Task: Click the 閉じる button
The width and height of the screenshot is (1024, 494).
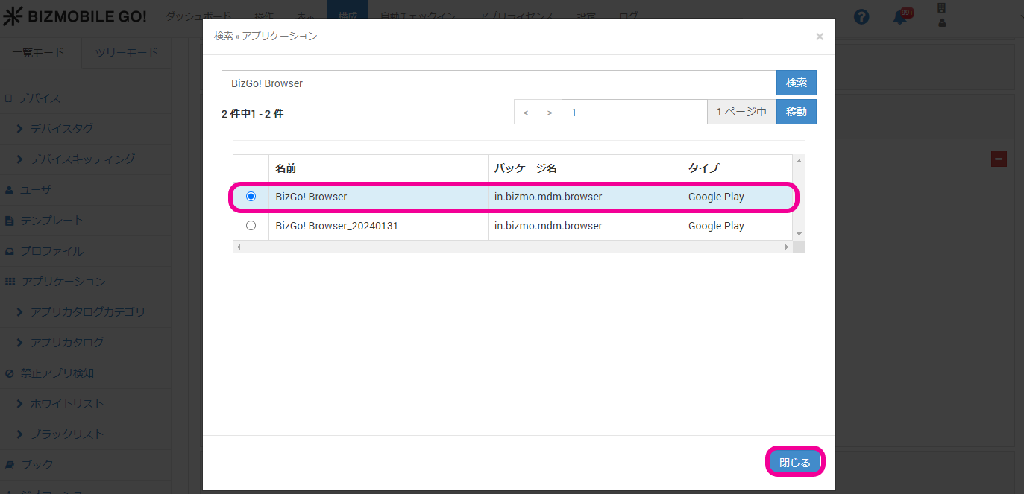Action: pos(794,463)
